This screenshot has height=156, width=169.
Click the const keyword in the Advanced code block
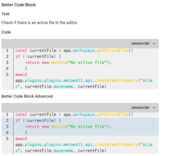point(21,115)
